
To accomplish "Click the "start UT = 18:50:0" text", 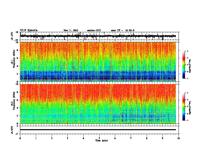I will coord(123,30).
